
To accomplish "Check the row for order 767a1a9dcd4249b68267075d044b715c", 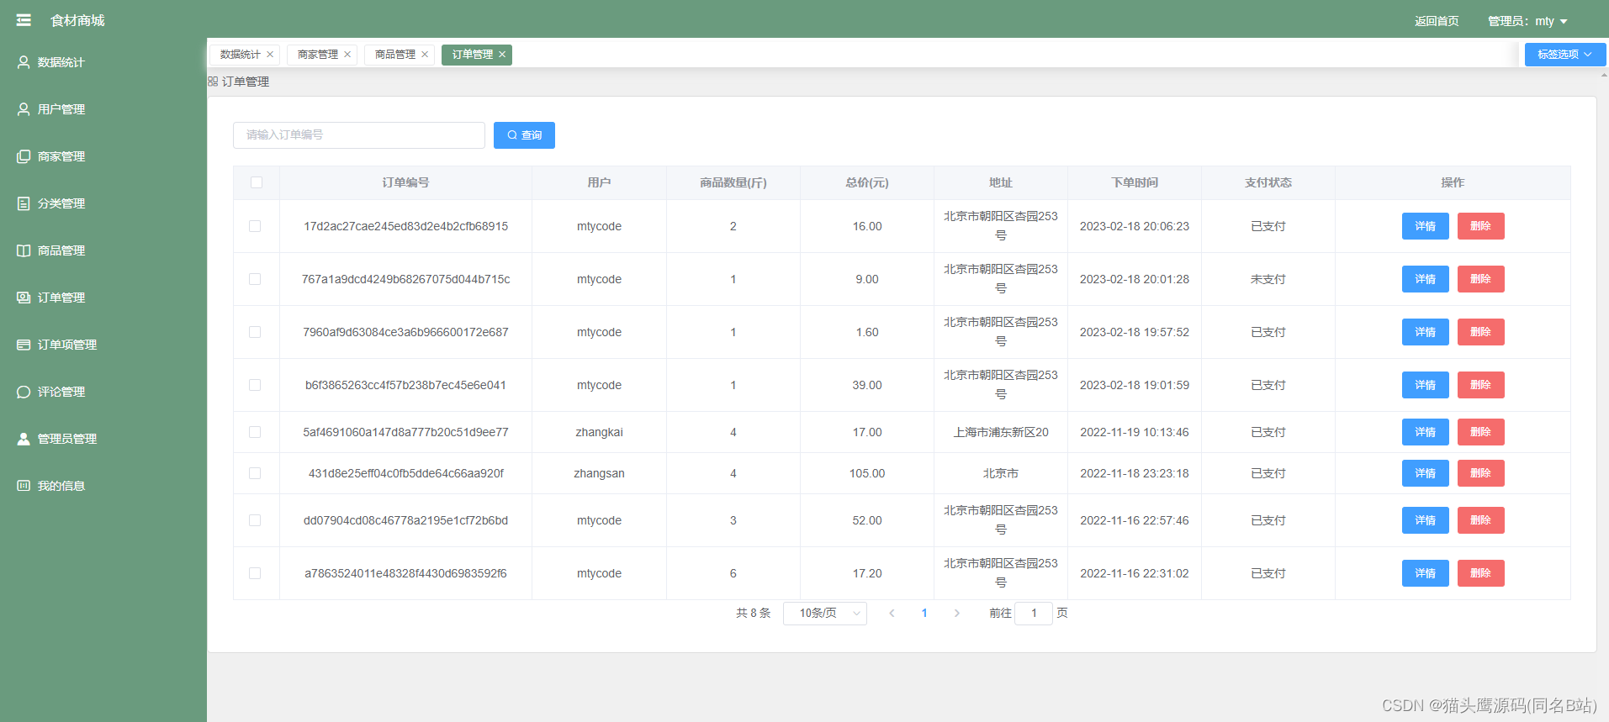I will (x=255, y=279).
